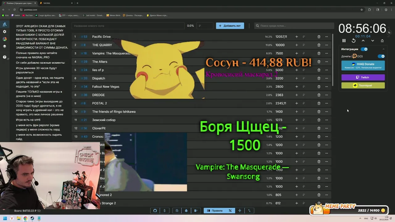395x222 pixels.
Task: Click the save icon in bottom toolbar
Action: (x=177, y=211)
